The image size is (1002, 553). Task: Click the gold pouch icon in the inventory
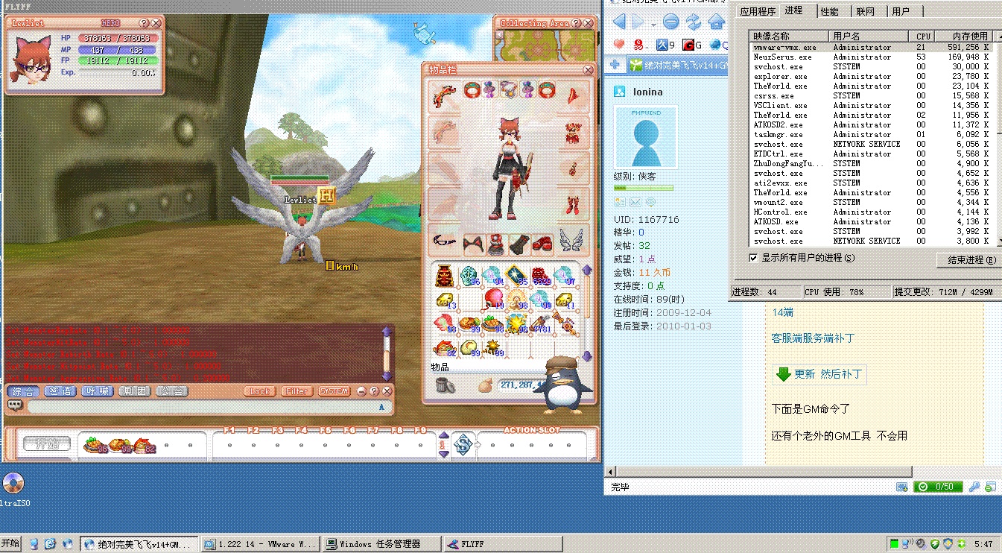click(486, 385)
